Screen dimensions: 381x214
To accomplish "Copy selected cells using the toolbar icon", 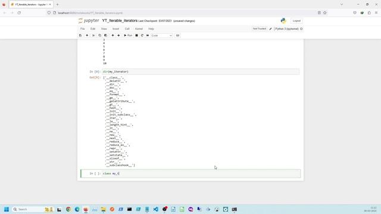I will (99, 36).
